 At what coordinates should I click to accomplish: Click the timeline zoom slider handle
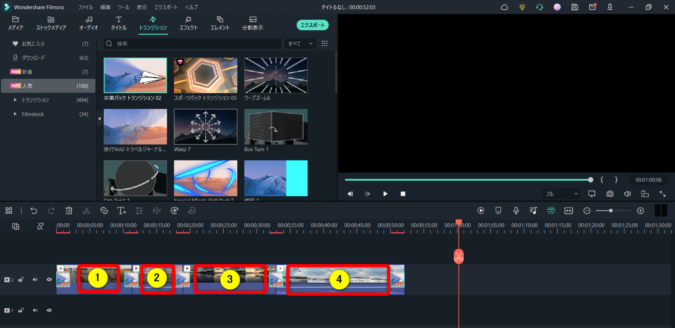(x=610, y=211)
